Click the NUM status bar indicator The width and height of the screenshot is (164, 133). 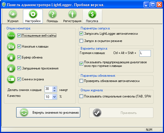pyautogui.click(x=149, y=130)
